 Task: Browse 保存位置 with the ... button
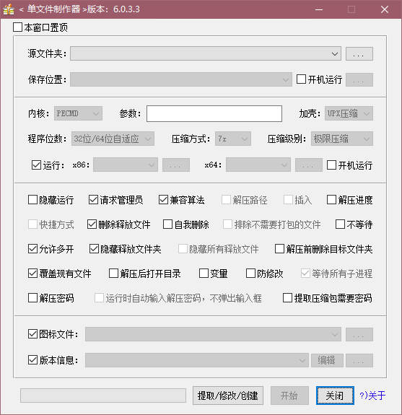[359, 79]
